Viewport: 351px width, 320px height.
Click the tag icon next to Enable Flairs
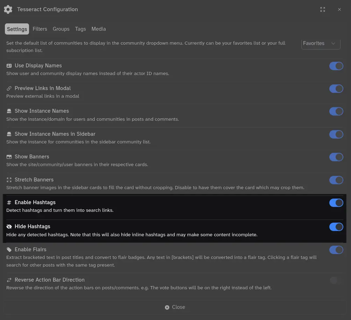tap(9, 250)
